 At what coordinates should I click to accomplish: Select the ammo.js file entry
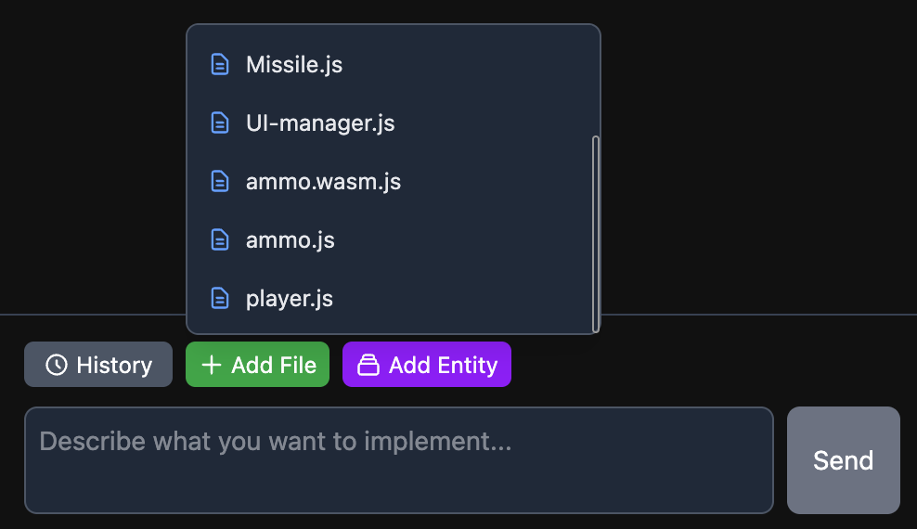click(290, 240)
